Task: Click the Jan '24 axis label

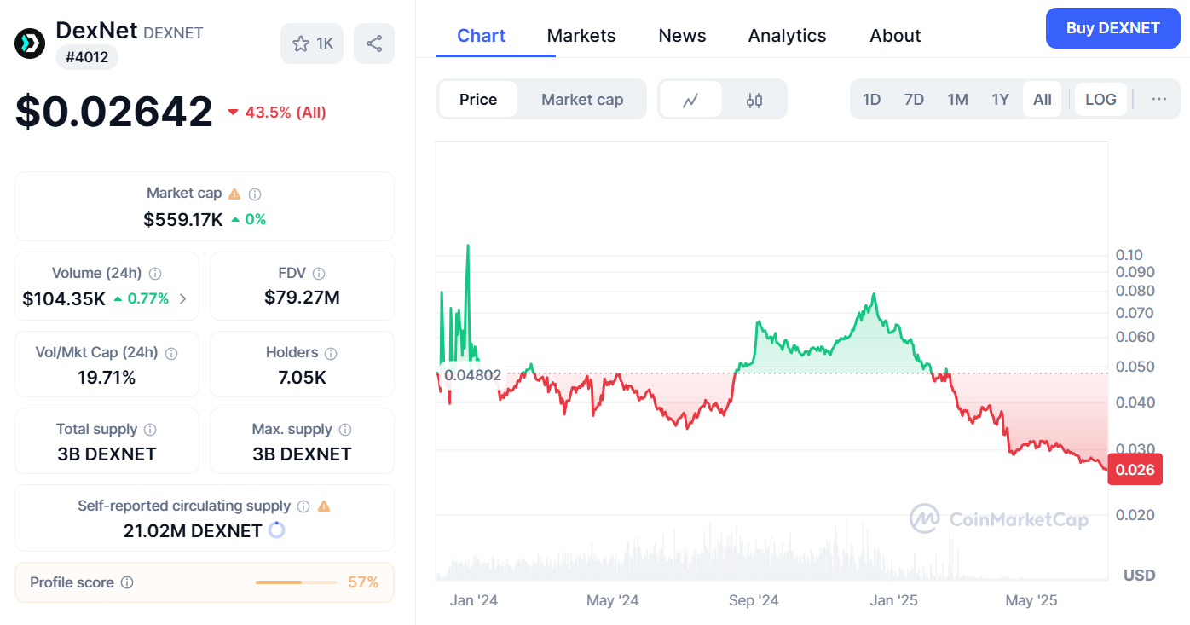Action: point(474,600)
